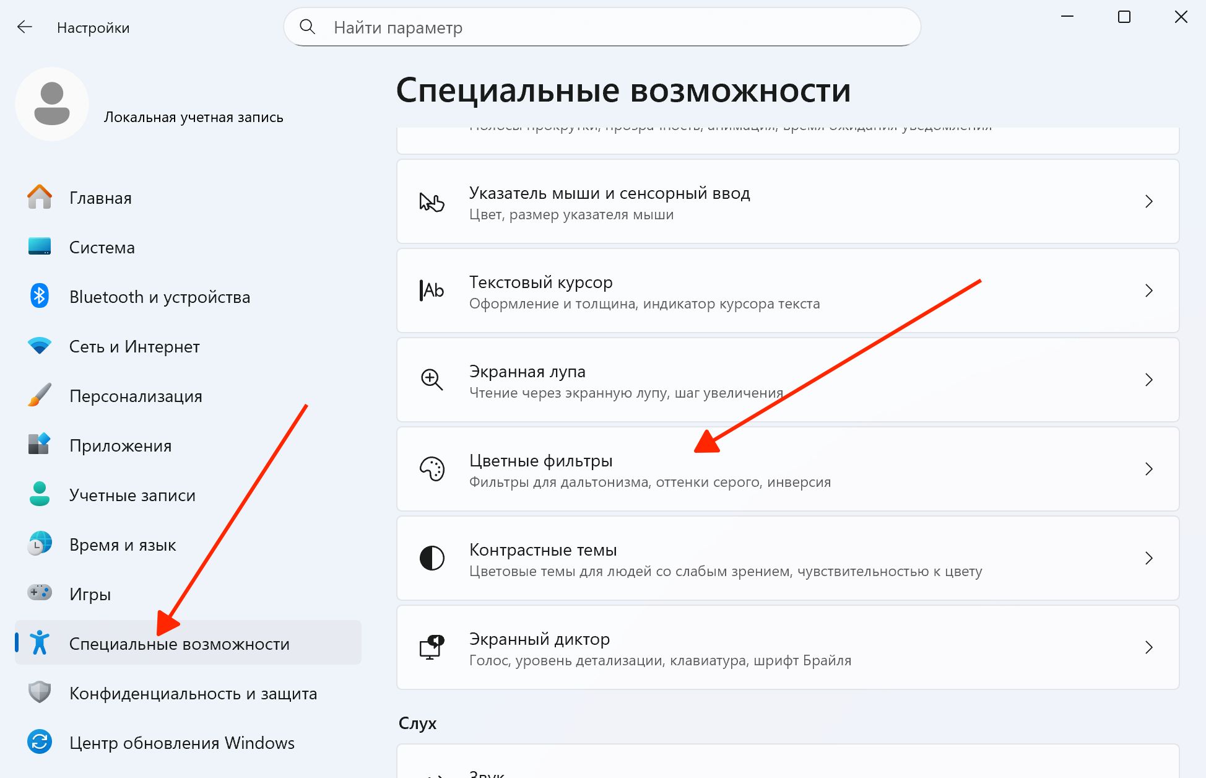Open Цветные фильтры chevron arrow
1206x778 pixels.
click(1148, 469)
